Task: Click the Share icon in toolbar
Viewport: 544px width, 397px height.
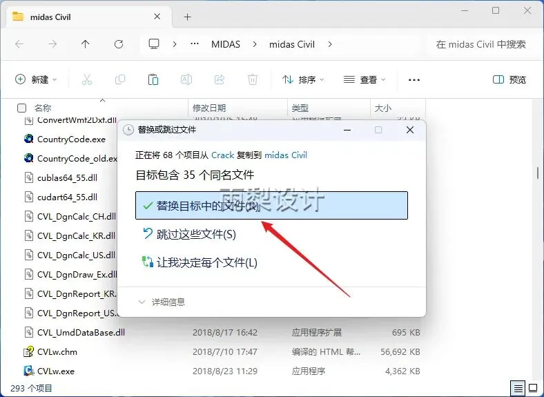Action: [220, 79]
